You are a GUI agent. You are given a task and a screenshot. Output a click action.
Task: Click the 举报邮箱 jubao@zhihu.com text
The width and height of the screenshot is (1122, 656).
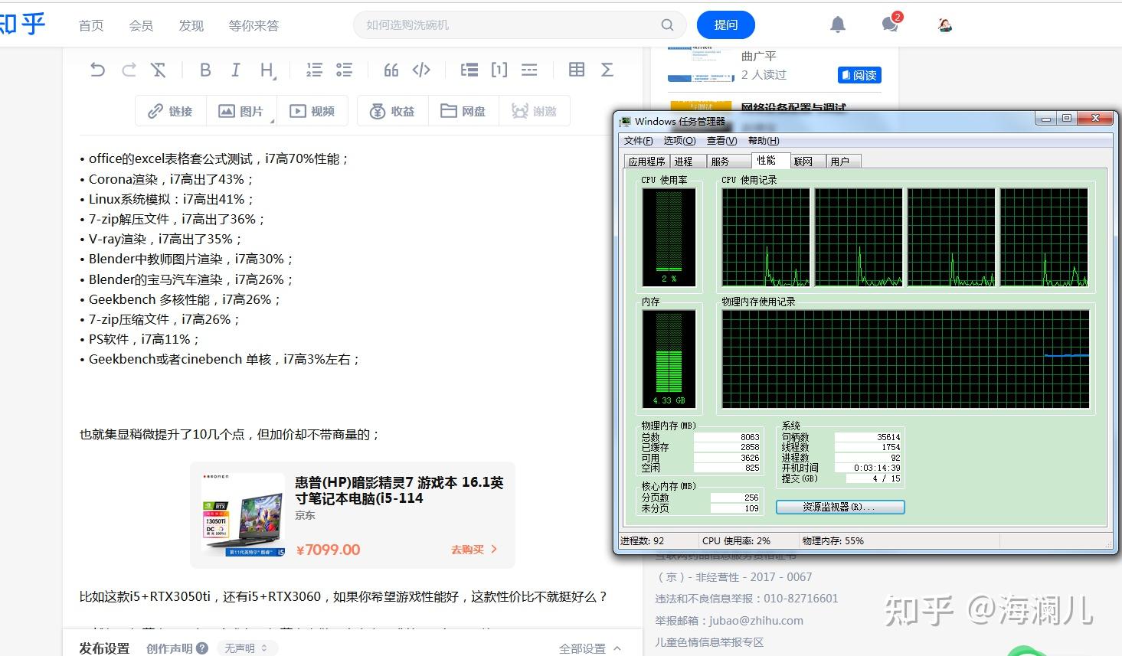pos(729,621)
